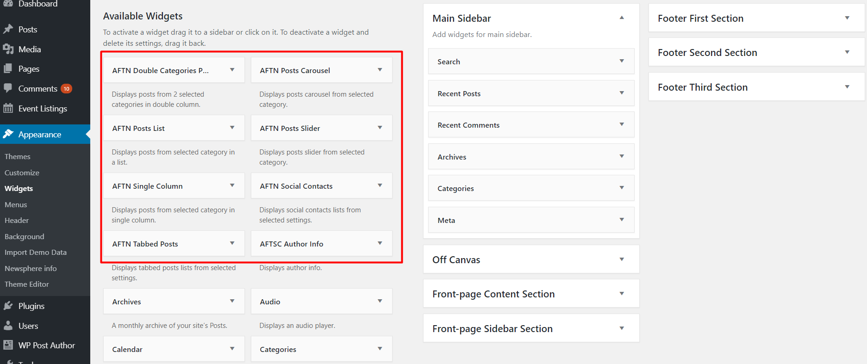Open the Header submenu link
The width and height of the screenshot is (867, 364).
coord(17,220)
